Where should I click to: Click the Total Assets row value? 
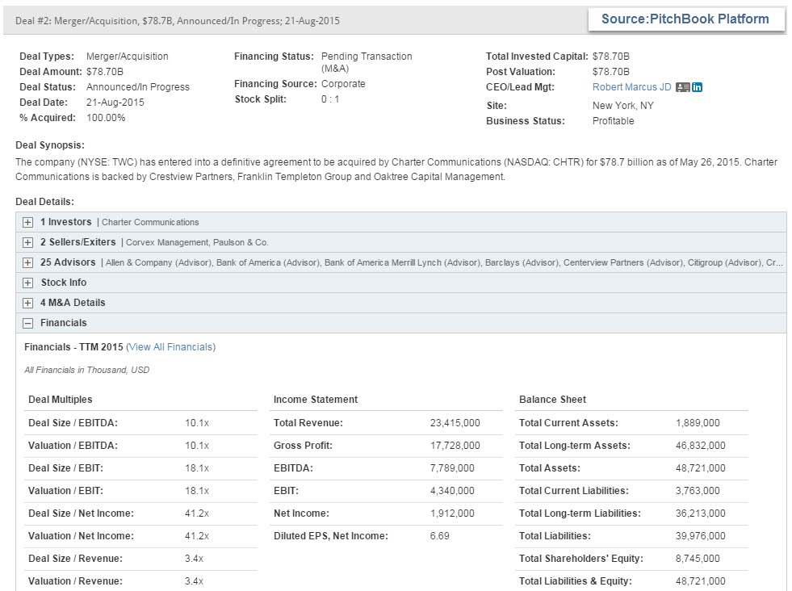coord(701,468)
